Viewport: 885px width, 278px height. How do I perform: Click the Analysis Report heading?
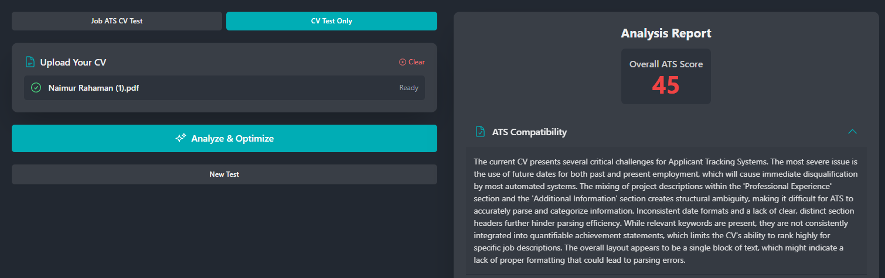(666, 33)
